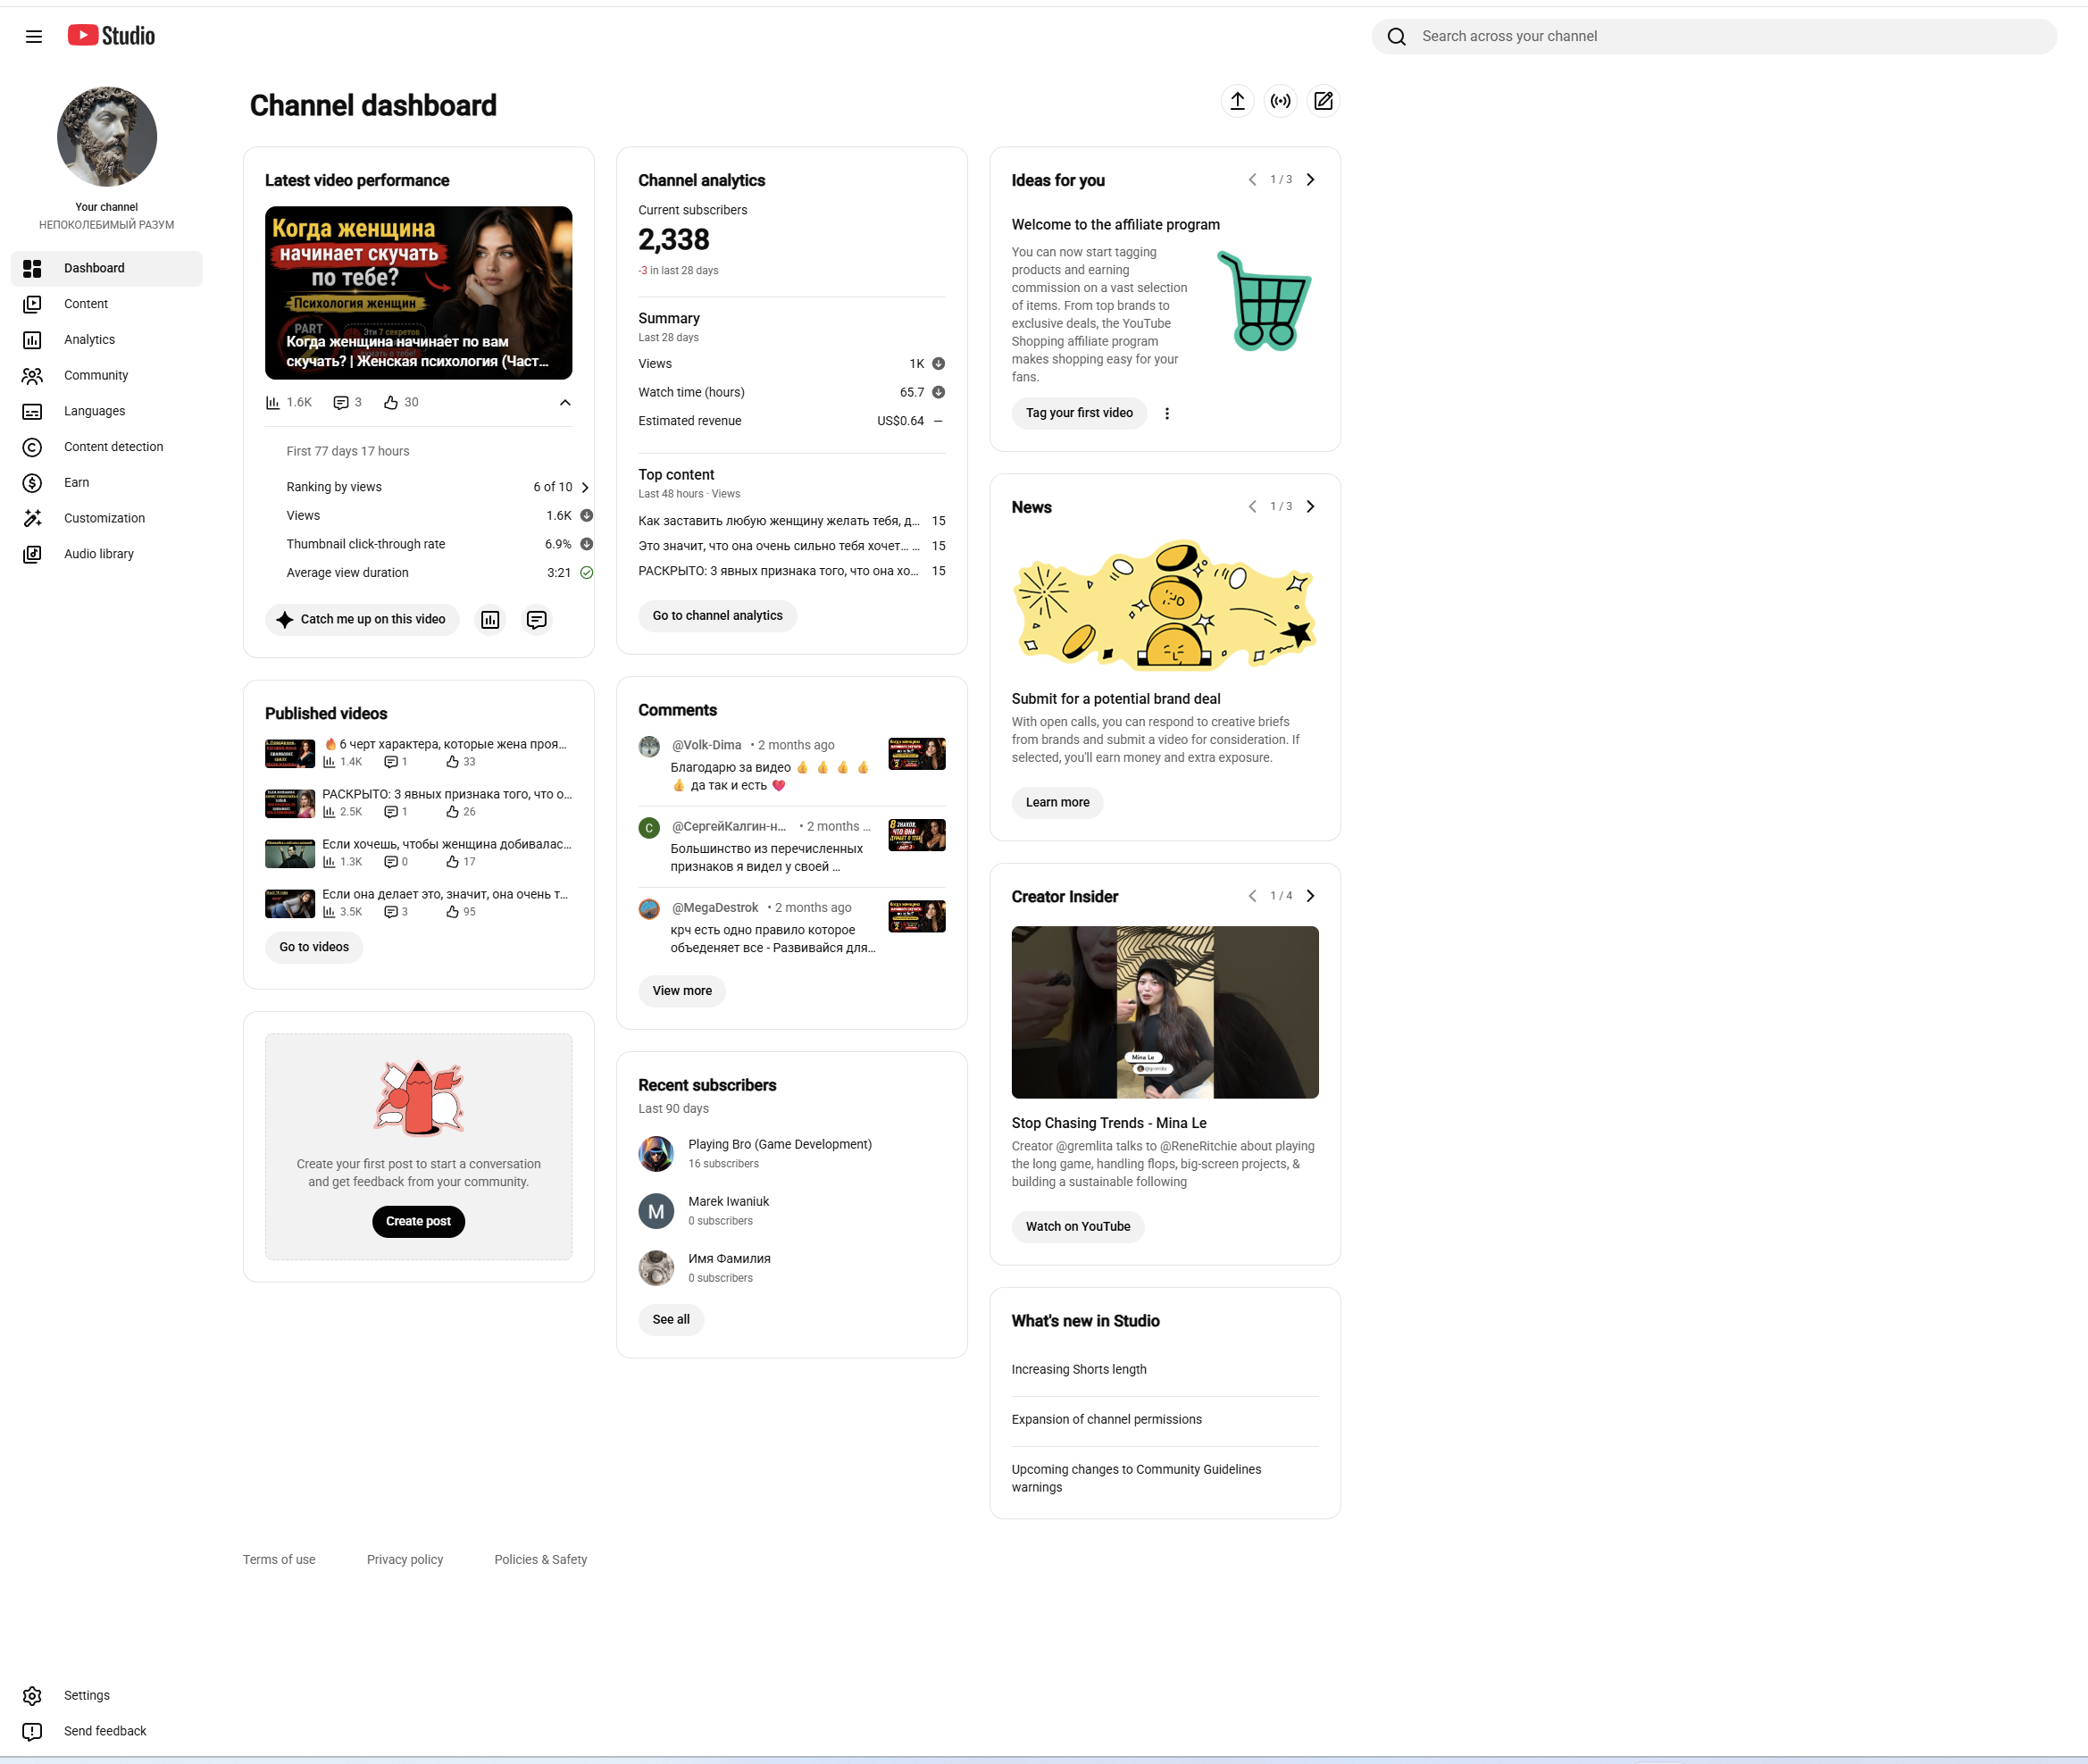Click three-dot menu next to Tag your first video
Viewport: 2088px width, 1764px height.
point(1167,413)
